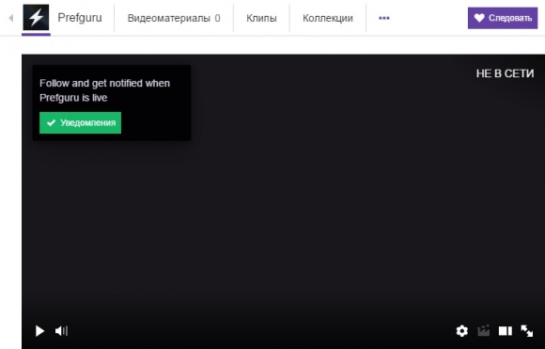Mute the player volume speaker icon

tap(59, 331)
